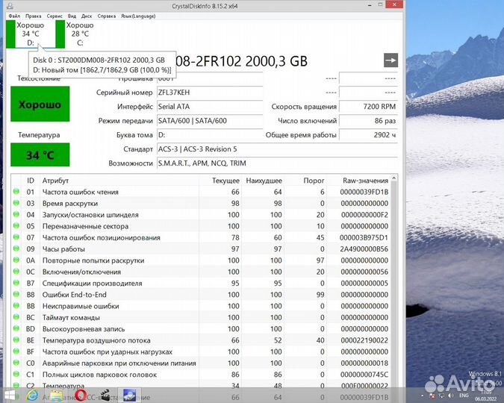Click status dot for 04 Запуски/остановки шпинделя

click(x=16, y=214)
